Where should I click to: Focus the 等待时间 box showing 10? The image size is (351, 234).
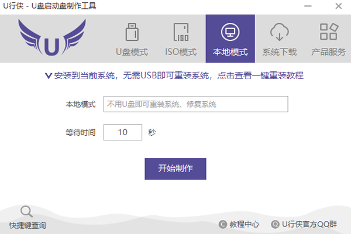[x=123, y=132]
